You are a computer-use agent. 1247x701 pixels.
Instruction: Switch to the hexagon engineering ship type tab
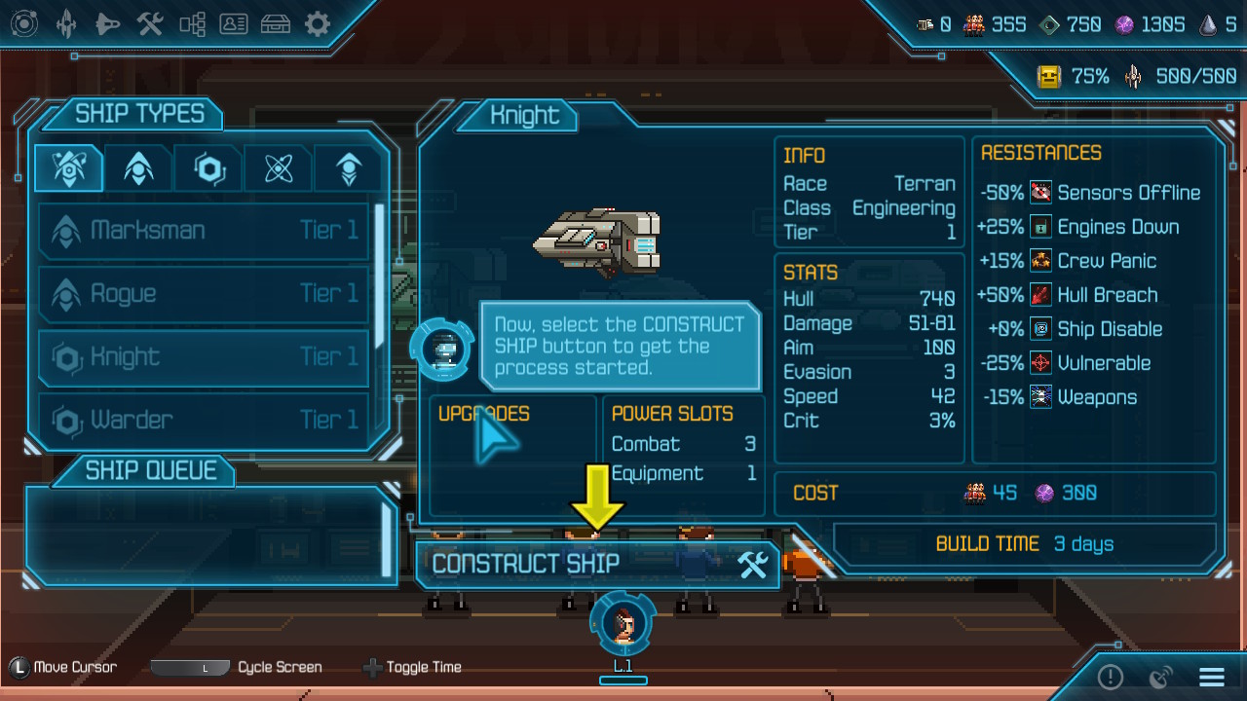point(209,168)
